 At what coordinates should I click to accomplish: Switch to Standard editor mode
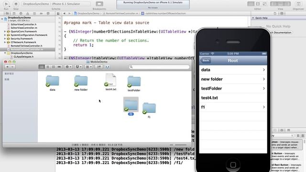(x=251, y=4)
